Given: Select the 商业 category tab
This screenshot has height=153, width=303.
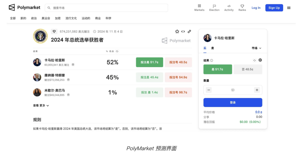Looking at the screenshot, I should coord(98,18).
